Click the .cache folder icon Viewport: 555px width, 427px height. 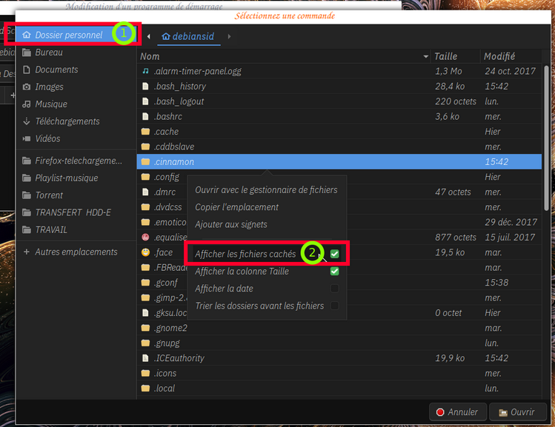145,132
